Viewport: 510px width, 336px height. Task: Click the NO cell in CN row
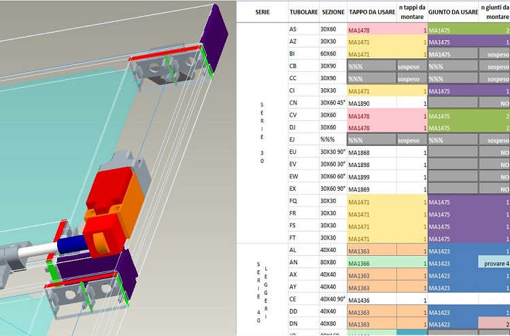494,103
